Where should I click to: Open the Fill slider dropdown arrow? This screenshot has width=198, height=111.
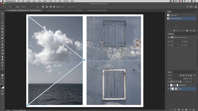pyautogui.click(x=194, y=82)
